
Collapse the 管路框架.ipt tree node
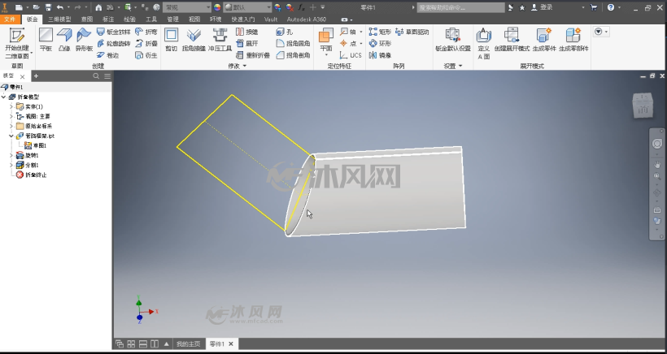[x=11, y=136]
